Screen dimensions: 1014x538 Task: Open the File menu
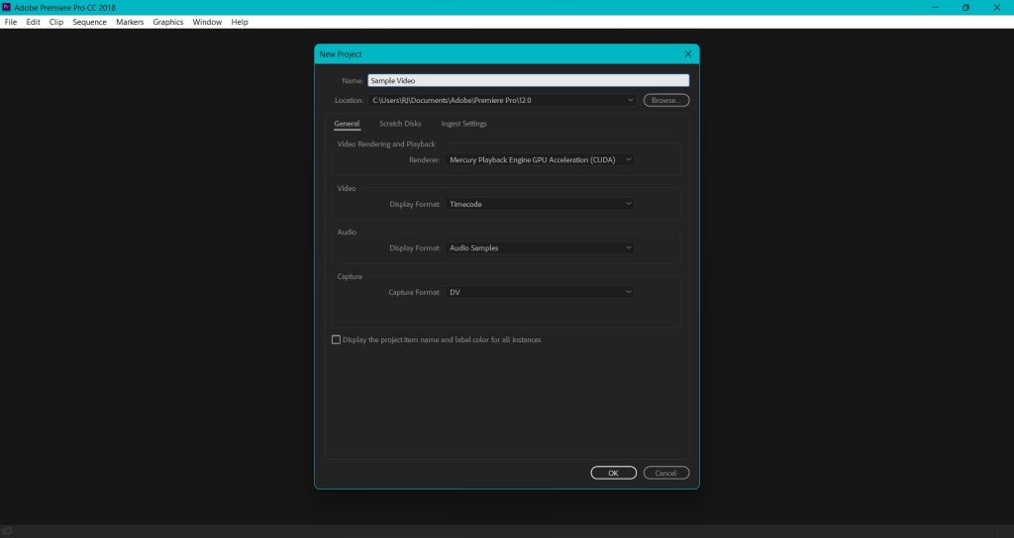click(10, 22)
